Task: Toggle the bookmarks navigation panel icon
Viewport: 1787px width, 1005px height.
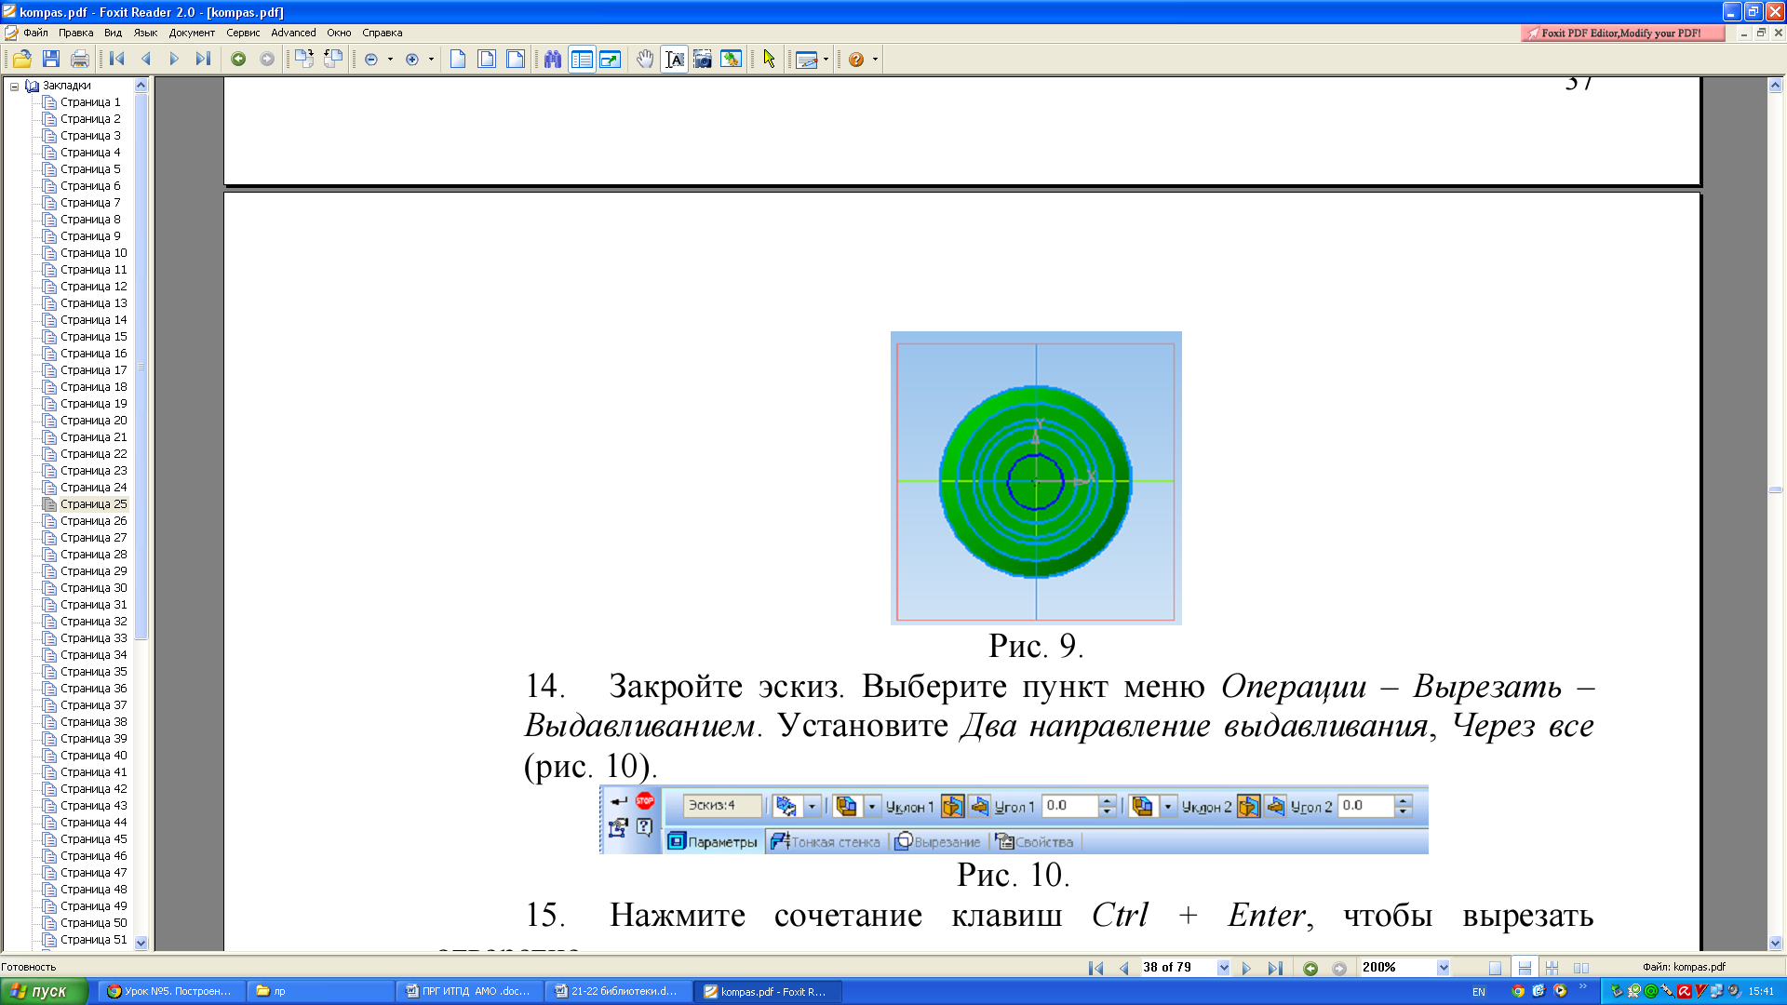Action: [582, 60]
